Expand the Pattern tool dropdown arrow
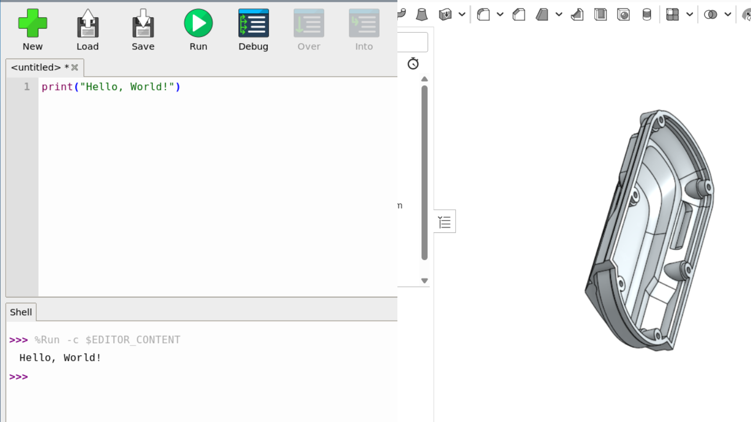The image size is (751, 422). (x=690, y=15)
